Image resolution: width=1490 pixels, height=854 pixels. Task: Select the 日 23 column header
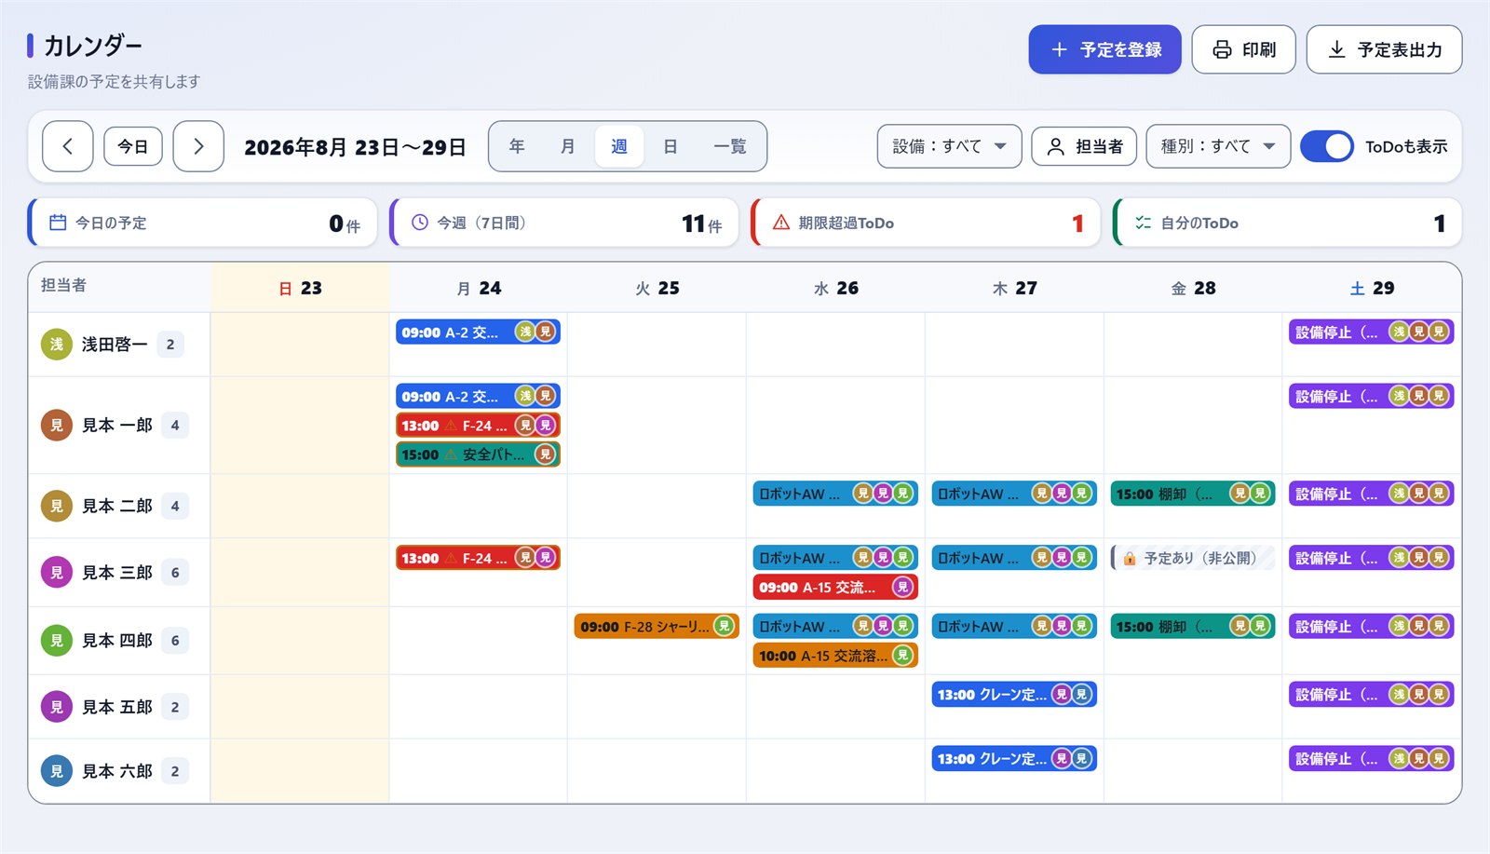[300, 288]
